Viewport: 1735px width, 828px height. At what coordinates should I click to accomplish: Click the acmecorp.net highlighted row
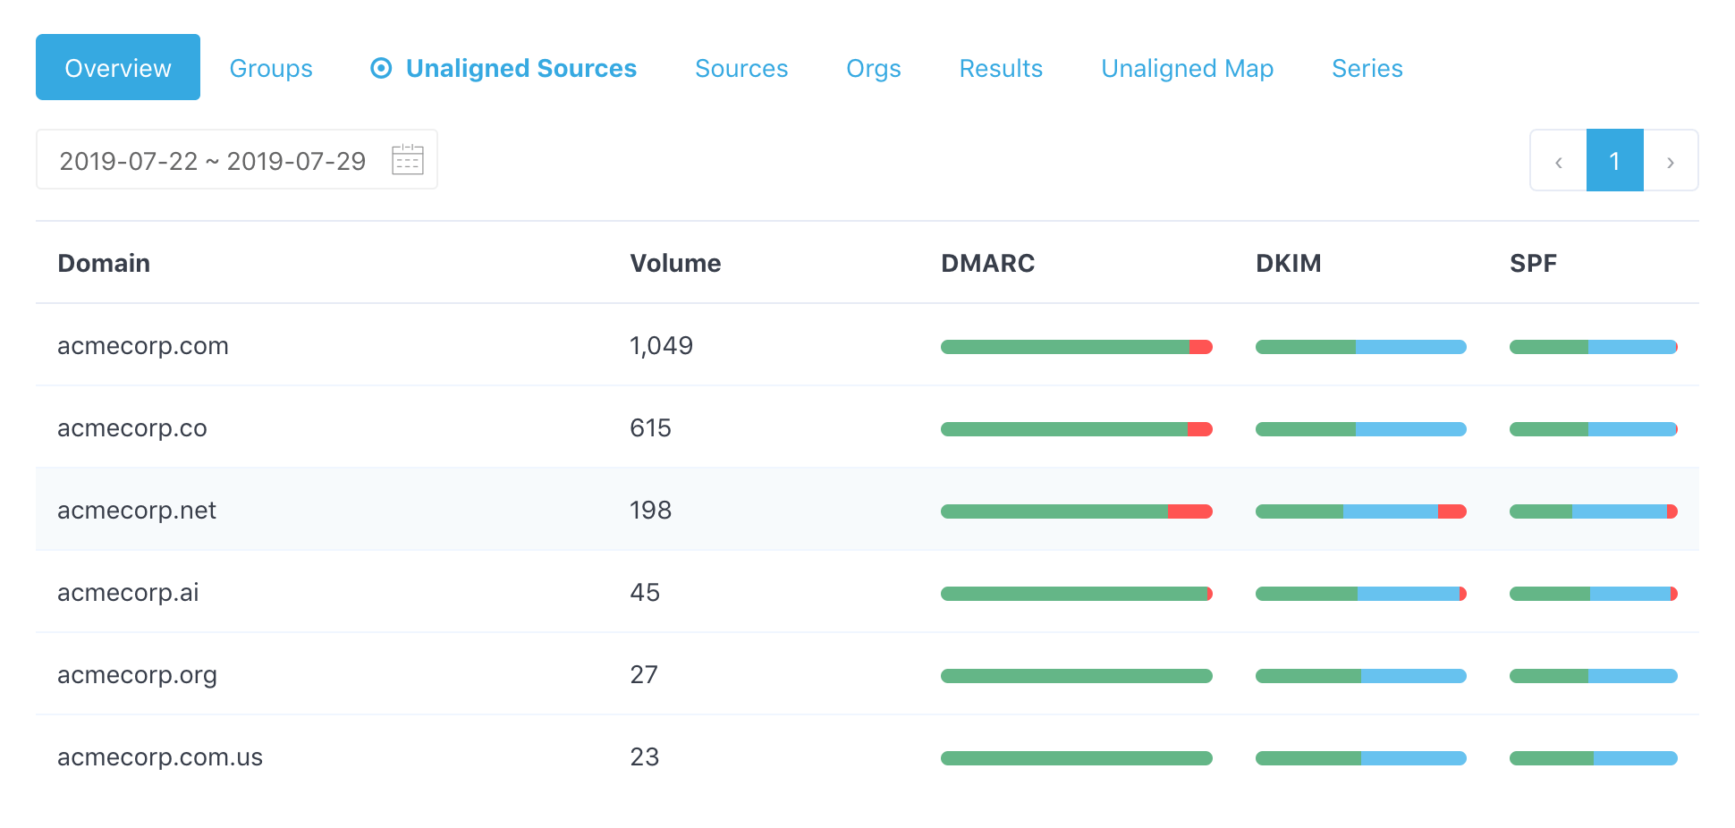(136, 510)
